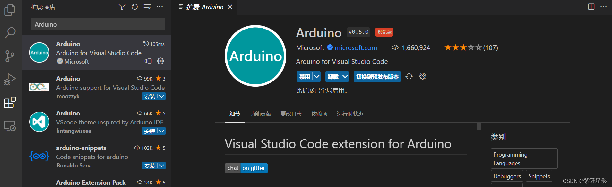
Task: Select the Programming Languages category
Action: coord(524,158)
